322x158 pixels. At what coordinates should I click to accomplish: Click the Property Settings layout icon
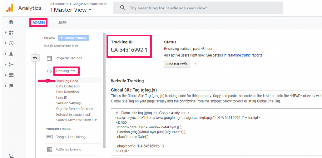pos(49,58)
